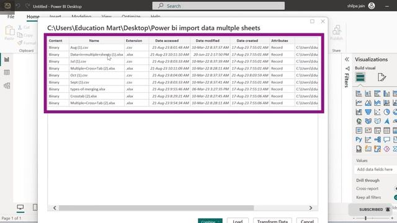The image size is (397, 223).
Task: Select the Funnel chart visual
Action: tap(368, 112)
